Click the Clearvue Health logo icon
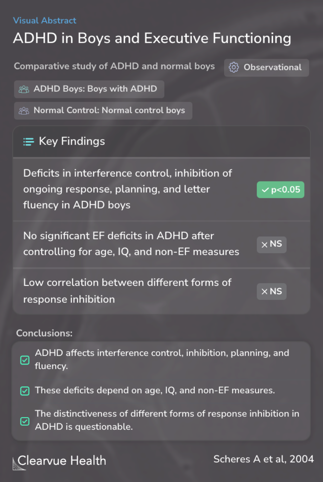Screen dimensions: 323x482 click(19, 463)
